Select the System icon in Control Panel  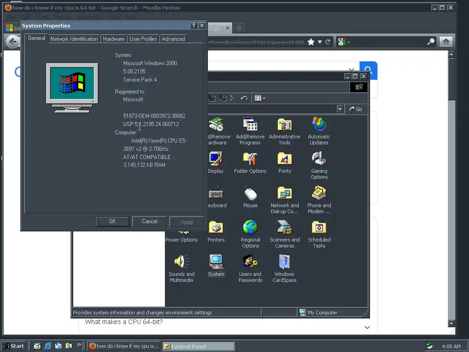click(216, 266)
